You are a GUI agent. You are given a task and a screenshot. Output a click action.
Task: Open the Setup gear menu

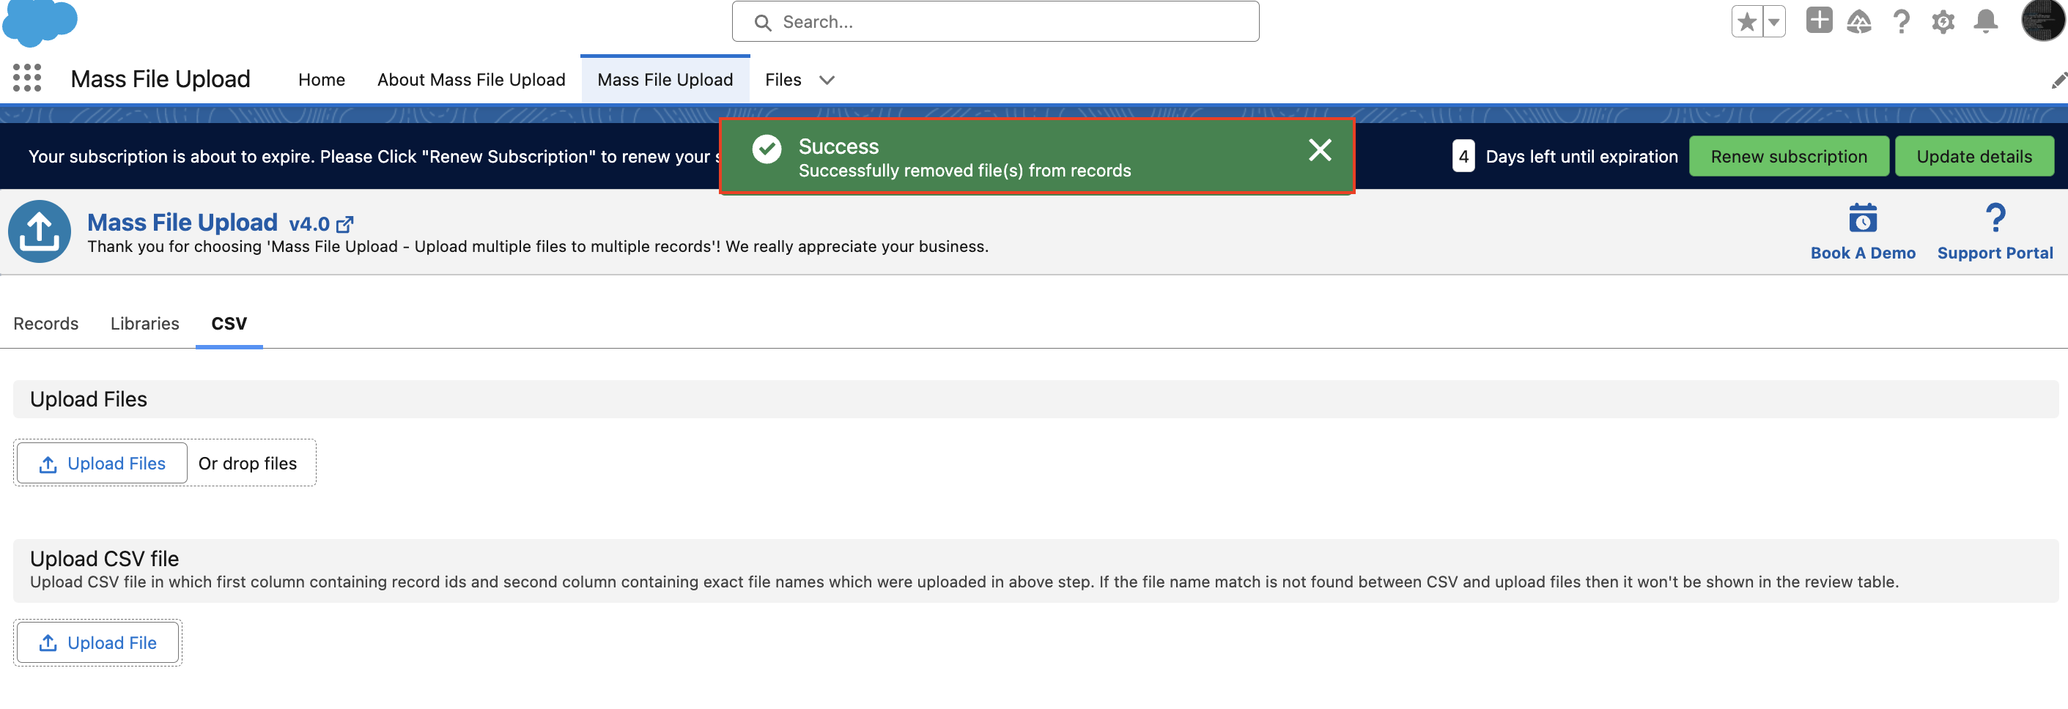1943,22
